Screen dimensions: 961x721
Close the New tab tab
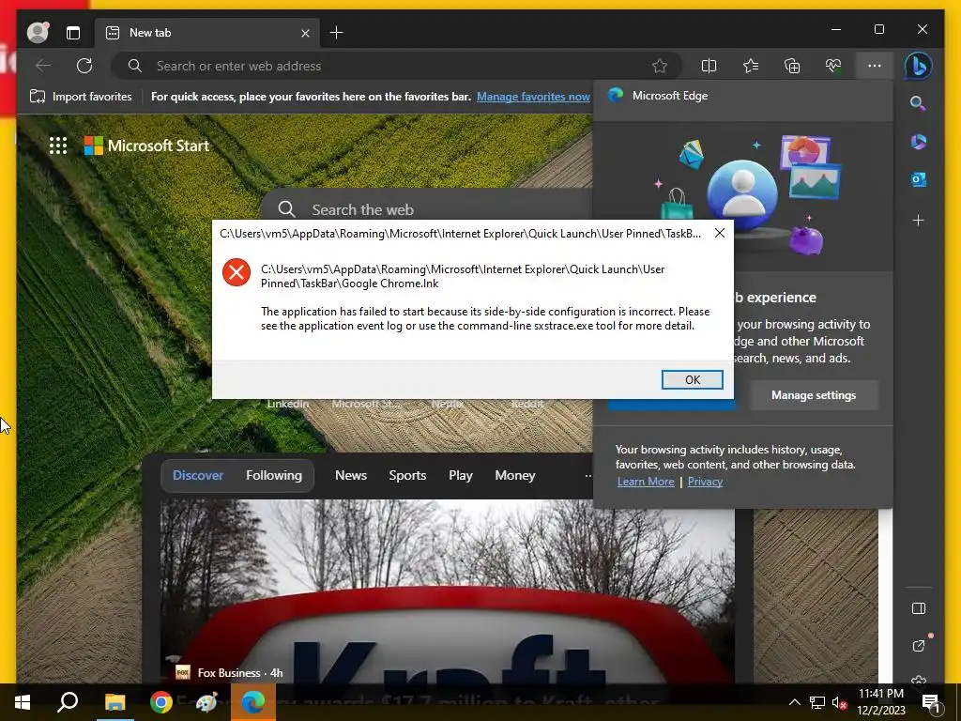point(305,33)
